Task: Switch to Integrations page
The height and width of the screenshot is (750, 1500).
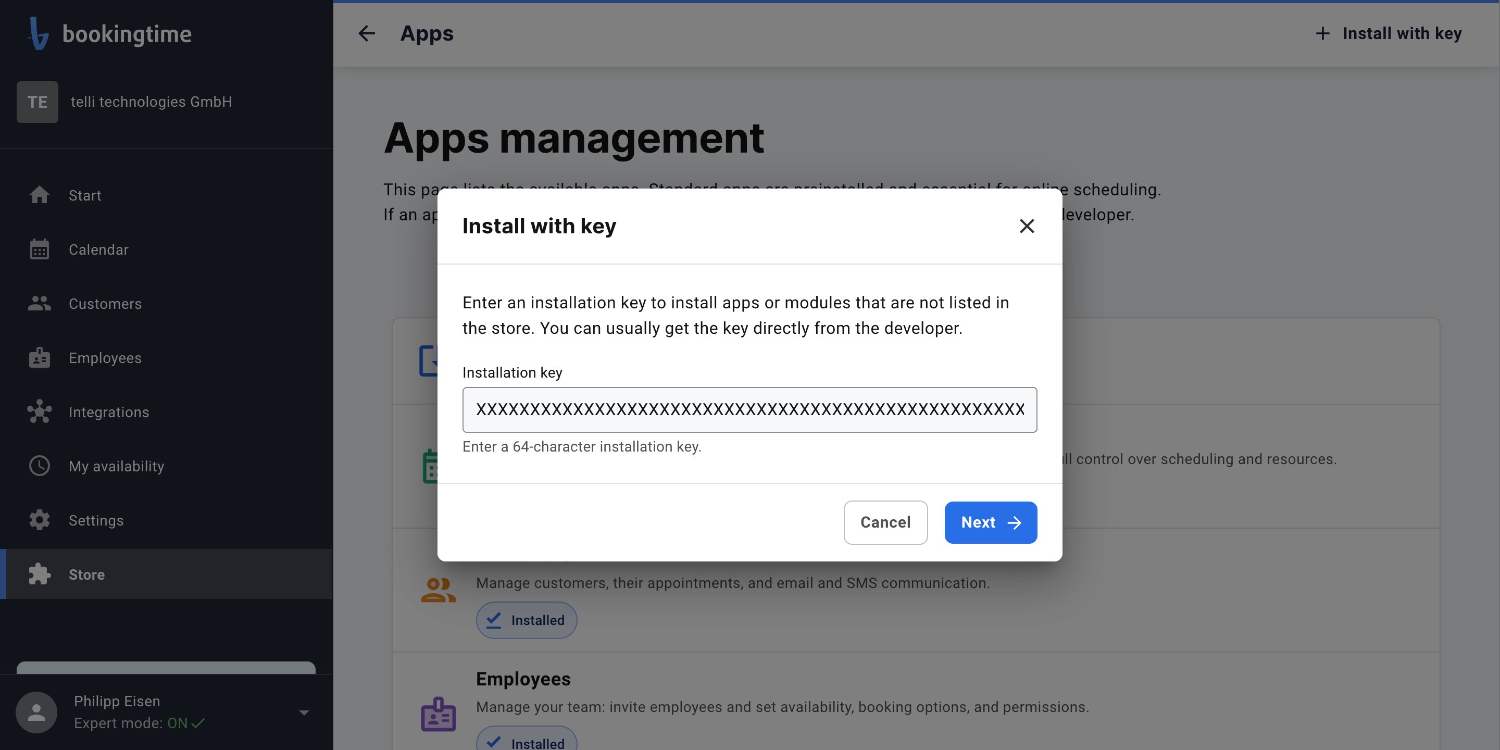Action: [x=166, y=411]
